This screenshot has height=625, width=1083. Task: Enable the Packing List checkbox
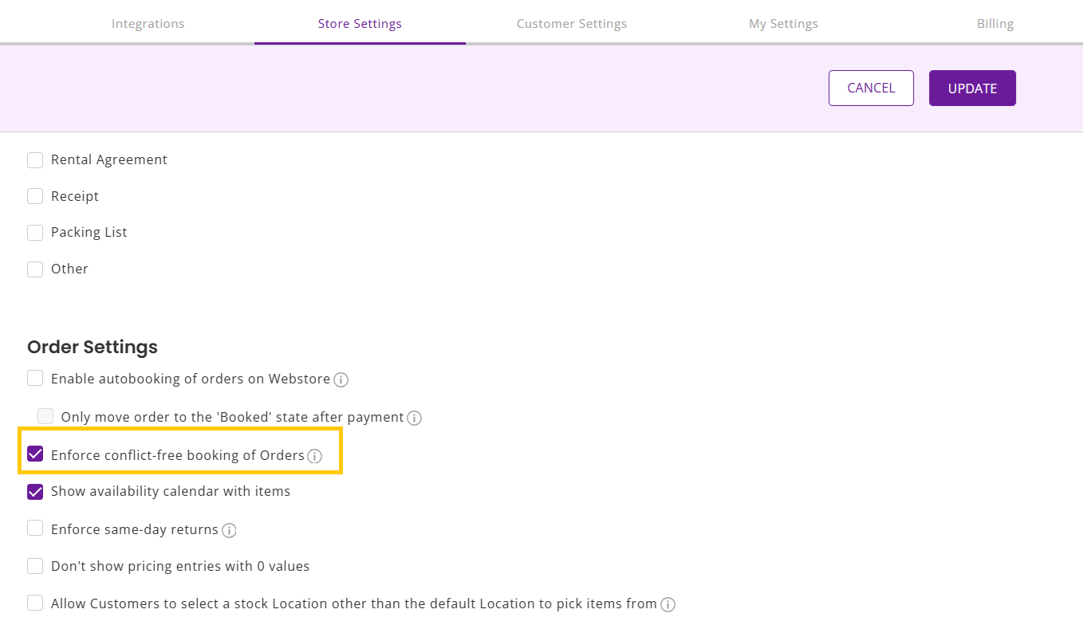click(35, 233)
